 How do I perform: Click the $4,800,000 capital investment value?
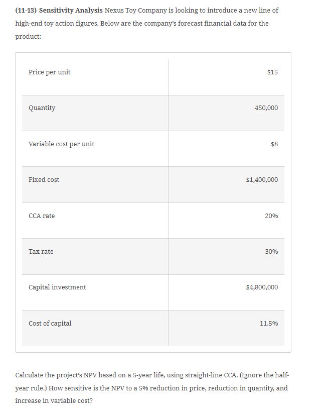point(262,287)
